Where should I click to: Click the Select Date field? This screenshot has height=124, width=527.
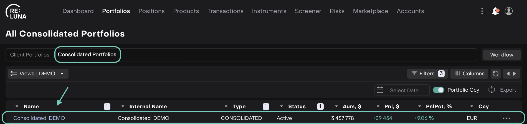402,90
